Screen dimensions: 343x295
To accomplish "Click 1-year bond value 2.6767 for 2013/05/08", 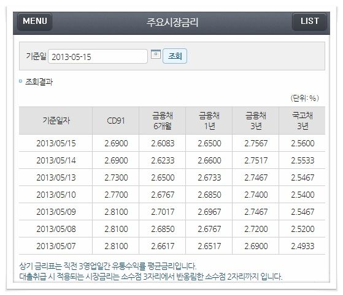I will coord(209,229).
